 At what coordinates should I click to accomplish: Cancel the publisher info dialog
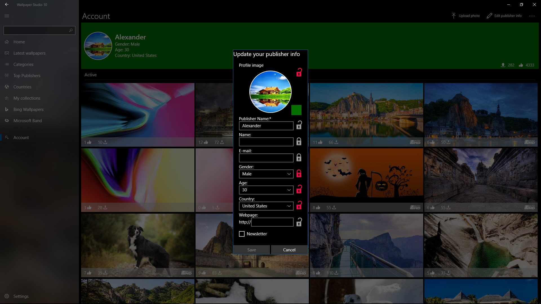[289, 250]
